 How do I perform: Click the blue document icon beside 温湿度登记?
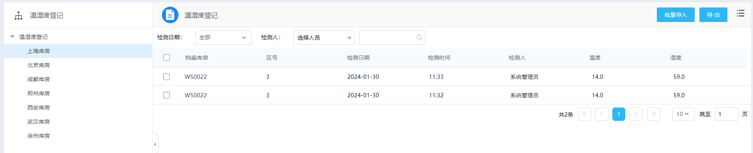pyautogui.click(x=170, y=15)
